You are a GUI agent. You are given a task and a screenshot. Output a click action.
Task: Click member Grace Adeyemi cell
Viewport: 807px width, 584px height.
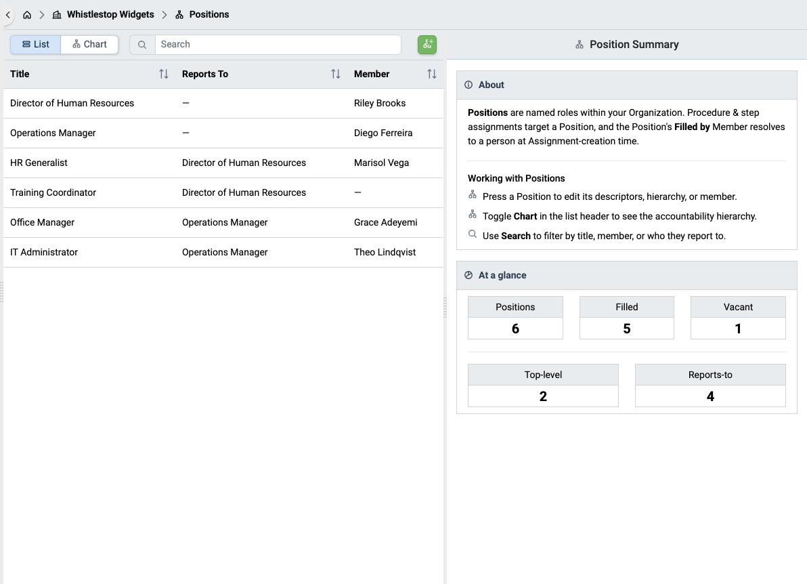tap(385, 223)
